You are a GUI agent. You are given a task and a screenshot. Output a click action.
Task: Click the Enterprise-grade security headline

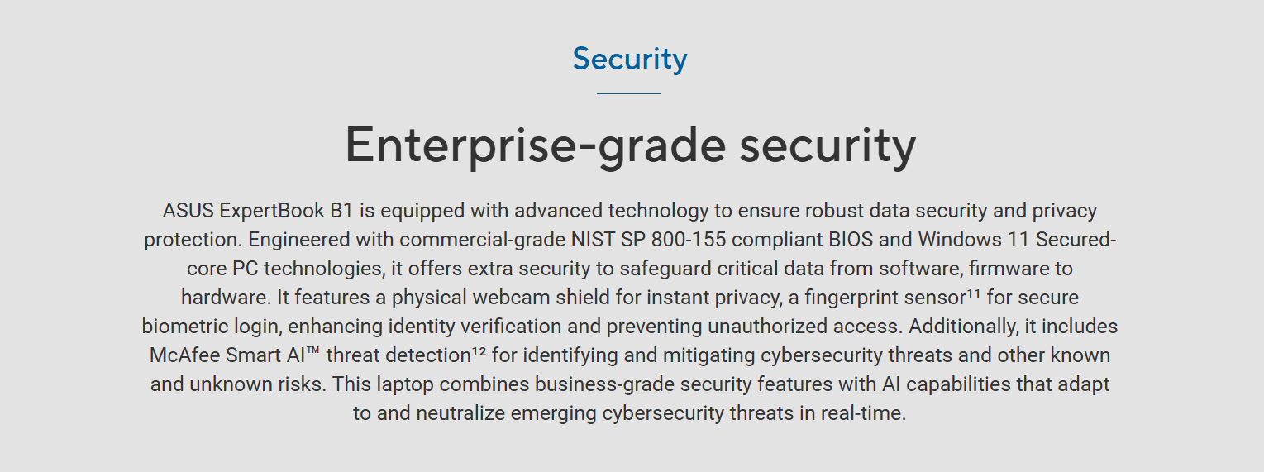coord(630,145)
